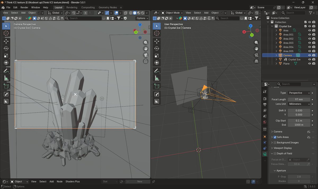318x189 pixels.
Task: Select the Rotate tool in left viewport
Action: (x=6, y=48)
